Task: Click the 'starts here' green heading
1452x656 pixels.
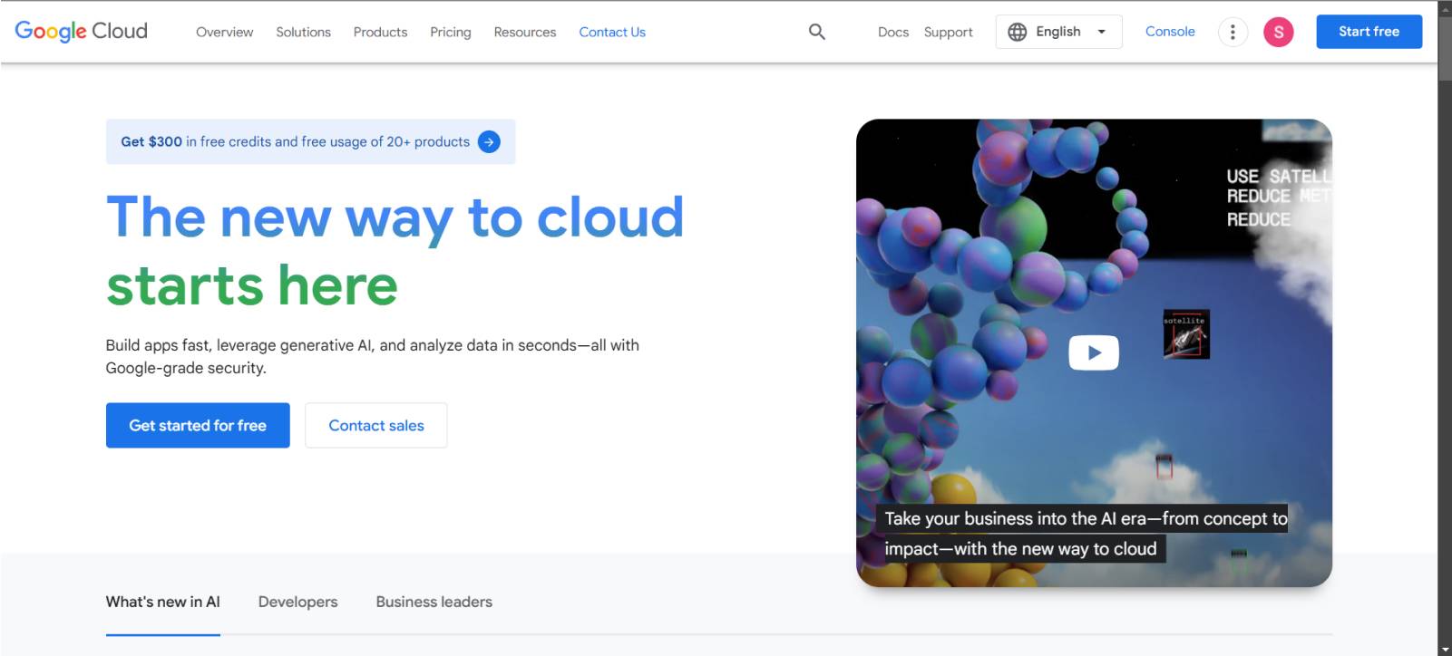Action: [252, 285]
